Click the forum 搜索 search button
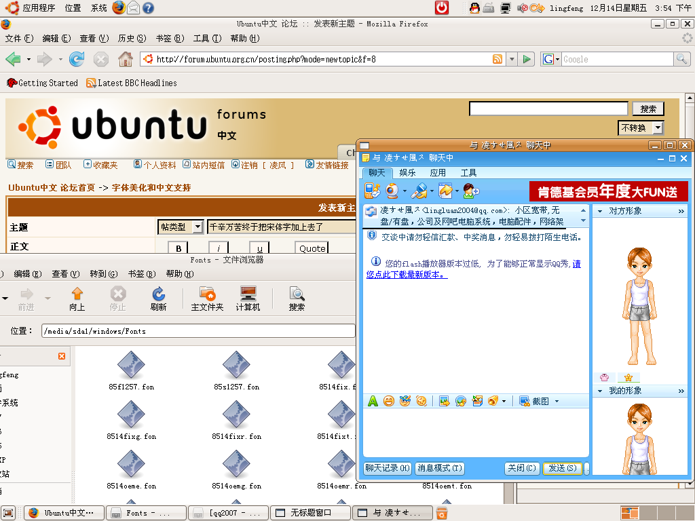The height and width of the screenshot is (521, 695). [x=647, y=109]
